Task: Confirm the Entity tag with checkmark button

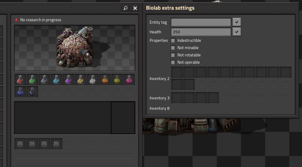Action: [237, 22]
